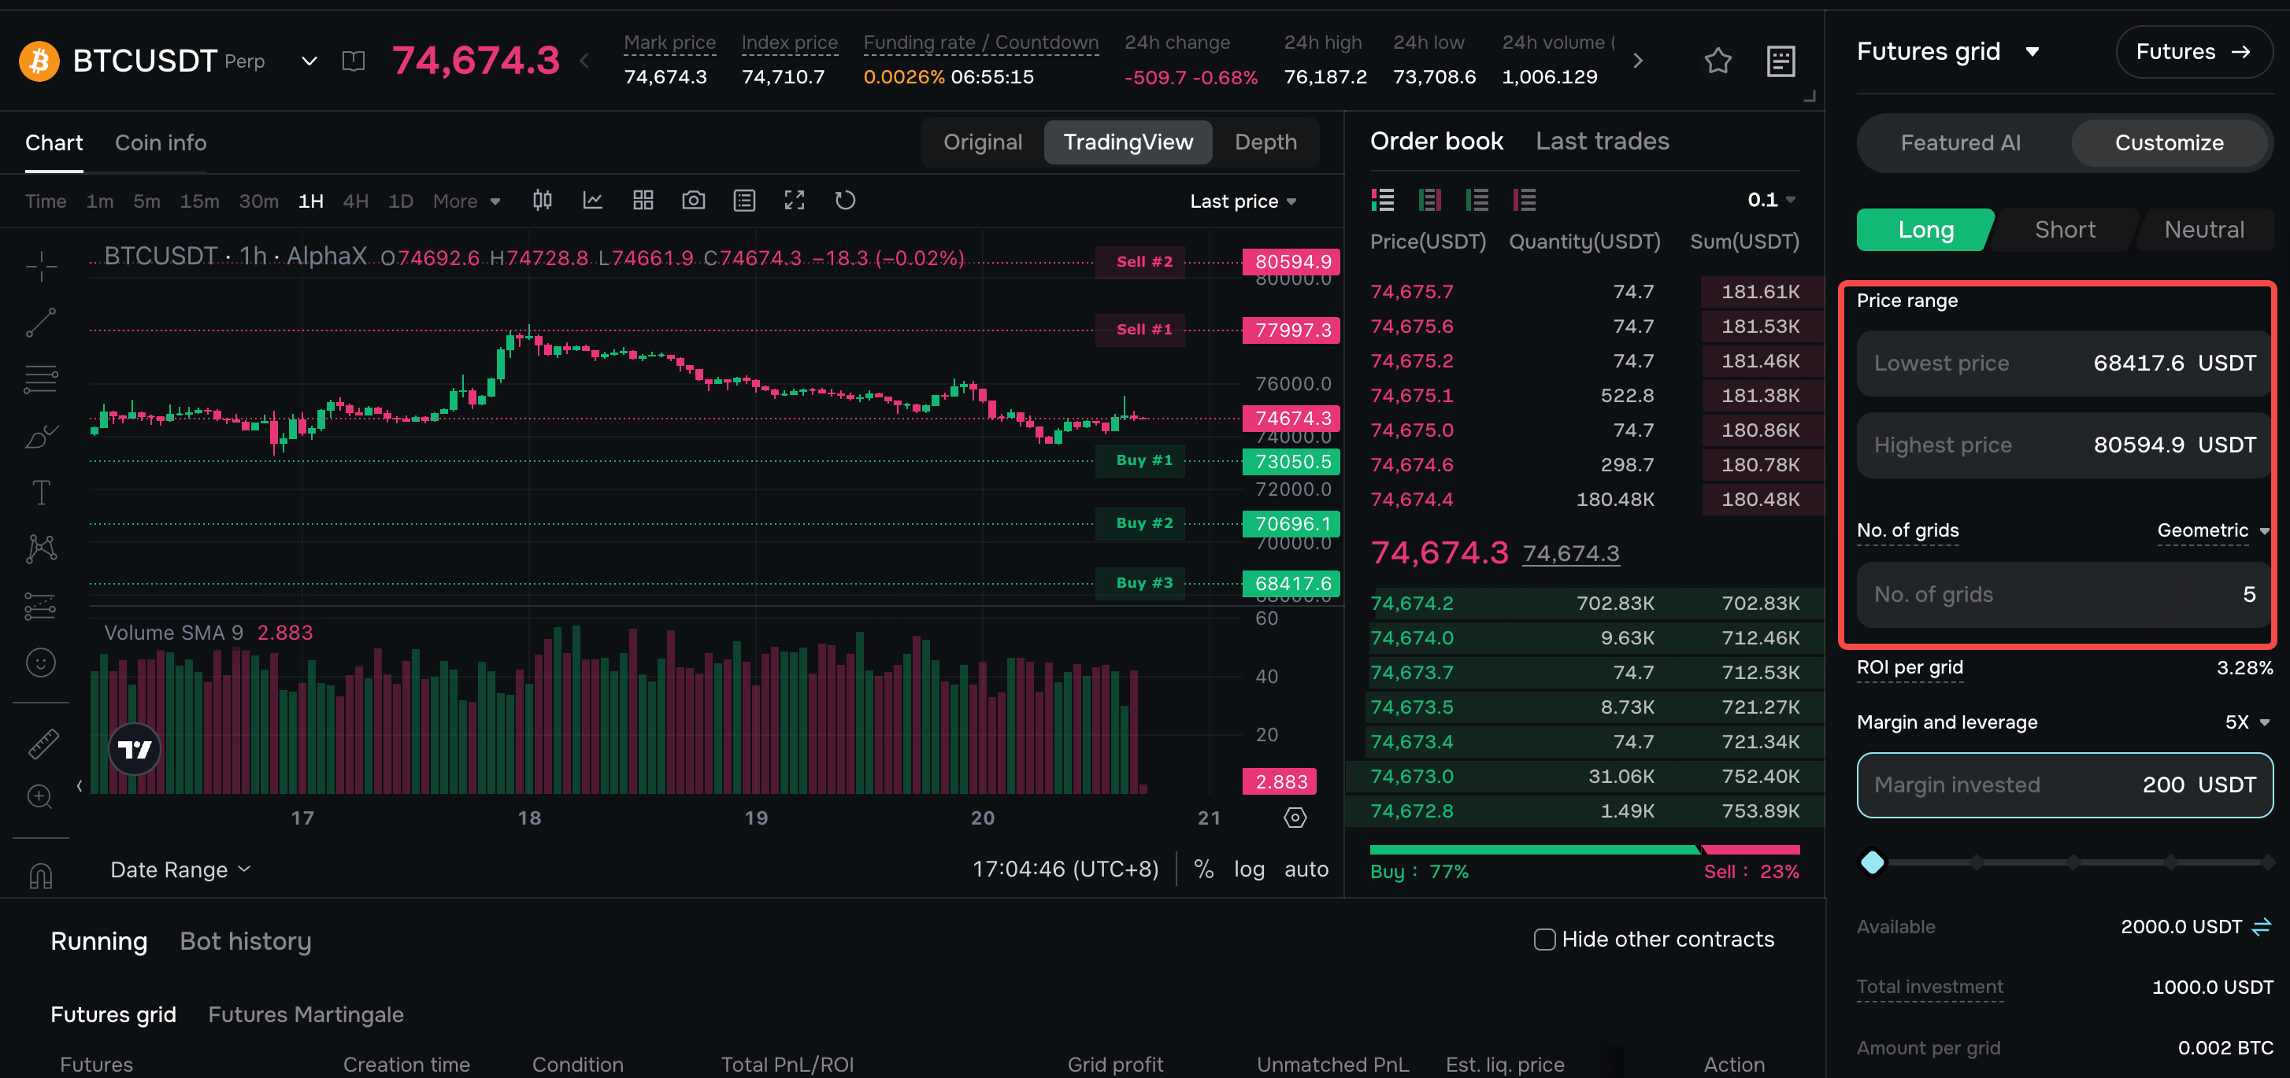Switch grid direction to Short
Screen dimensions: 2290x1078
(2064, 230)
